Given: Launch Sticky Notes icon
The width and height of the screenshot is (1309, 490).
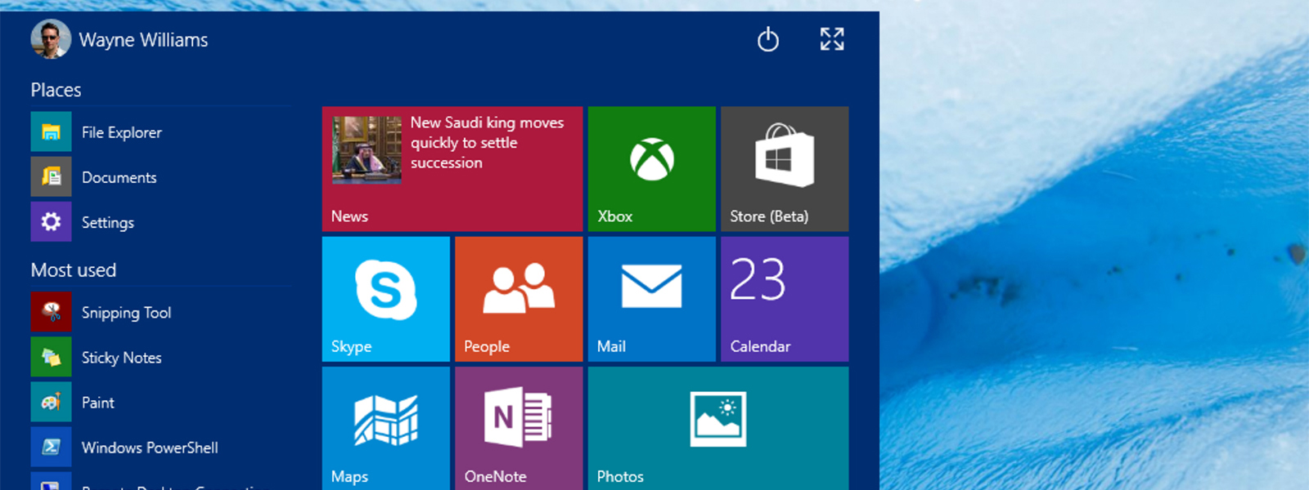Looking at the screenshot, I should point(51,358).
